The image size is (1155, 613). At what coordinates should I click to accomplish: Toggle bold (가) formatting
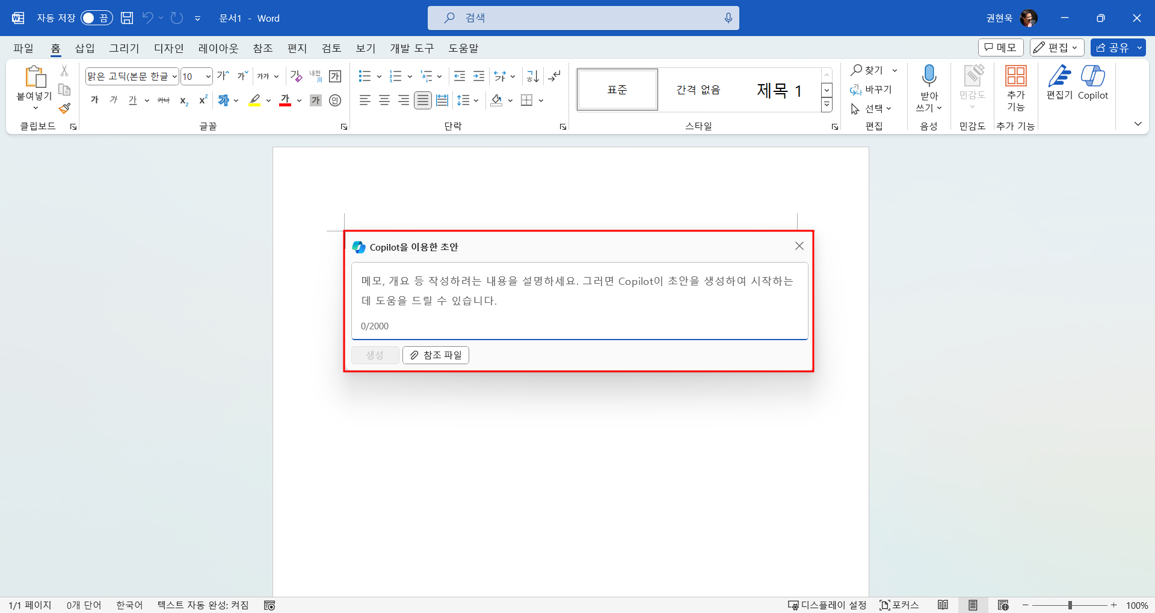94,100
